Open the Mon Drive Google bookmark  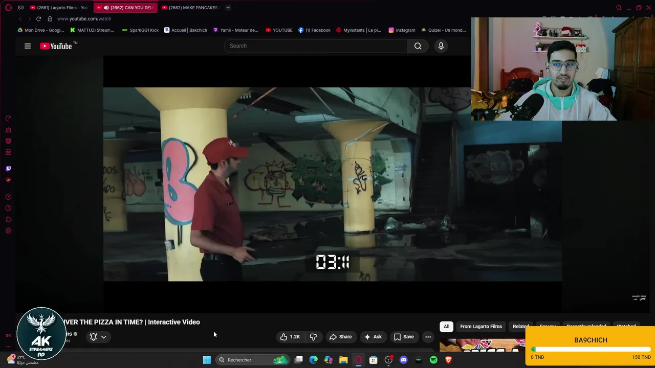pyautogui.click(x=41, y=30)
